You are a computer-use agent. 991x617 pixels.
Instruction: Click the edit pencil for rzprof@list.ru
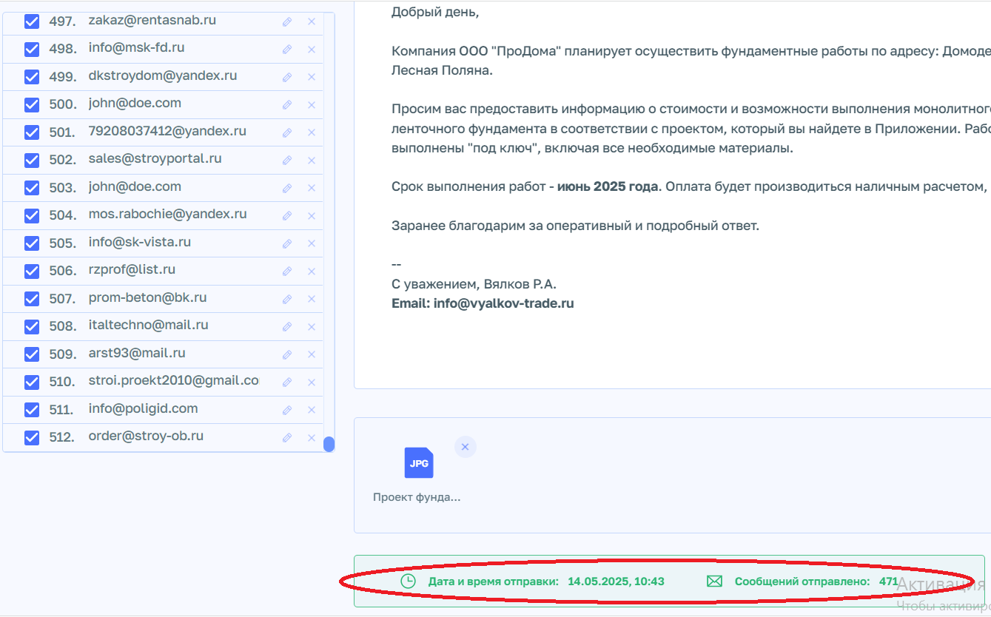tap(287, 271)
